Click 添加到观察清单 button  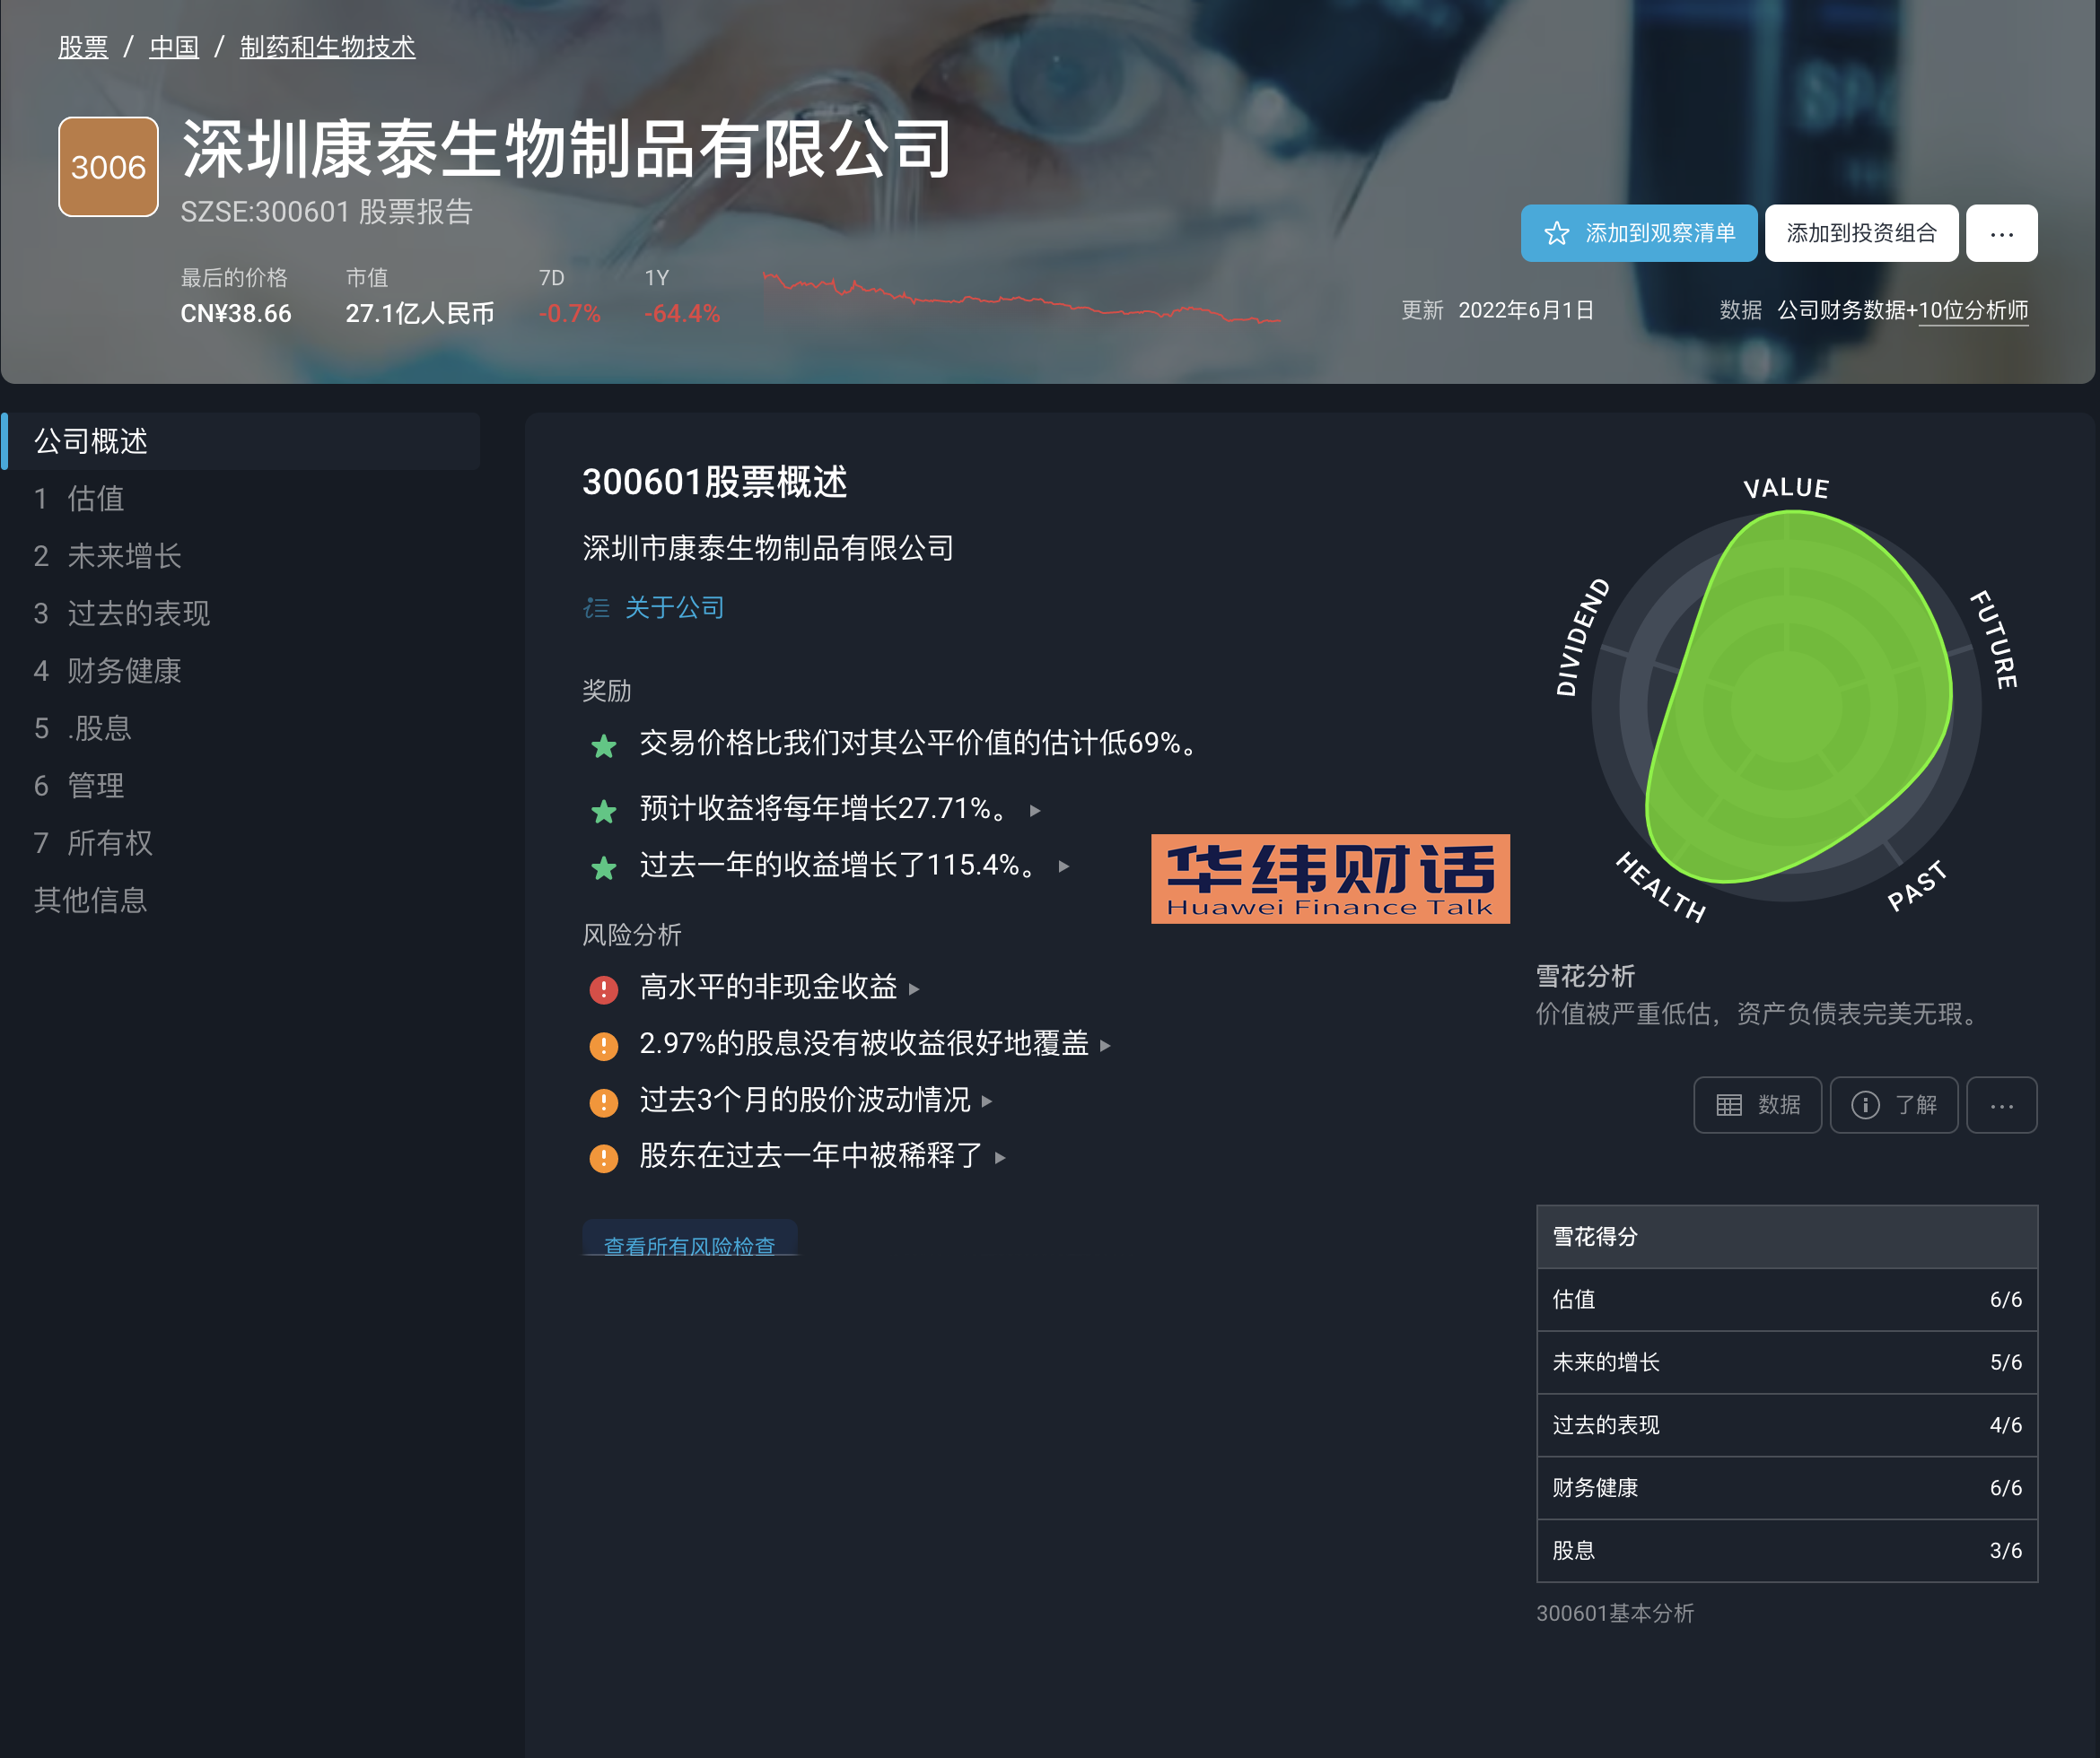(1638, 233)
